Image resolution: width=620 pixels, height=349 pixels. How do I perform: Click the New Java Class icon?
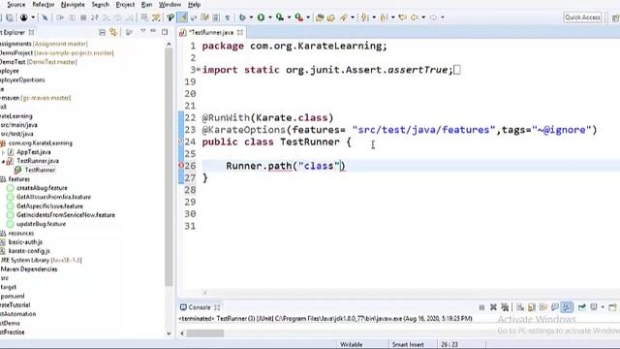pos(331,17)
